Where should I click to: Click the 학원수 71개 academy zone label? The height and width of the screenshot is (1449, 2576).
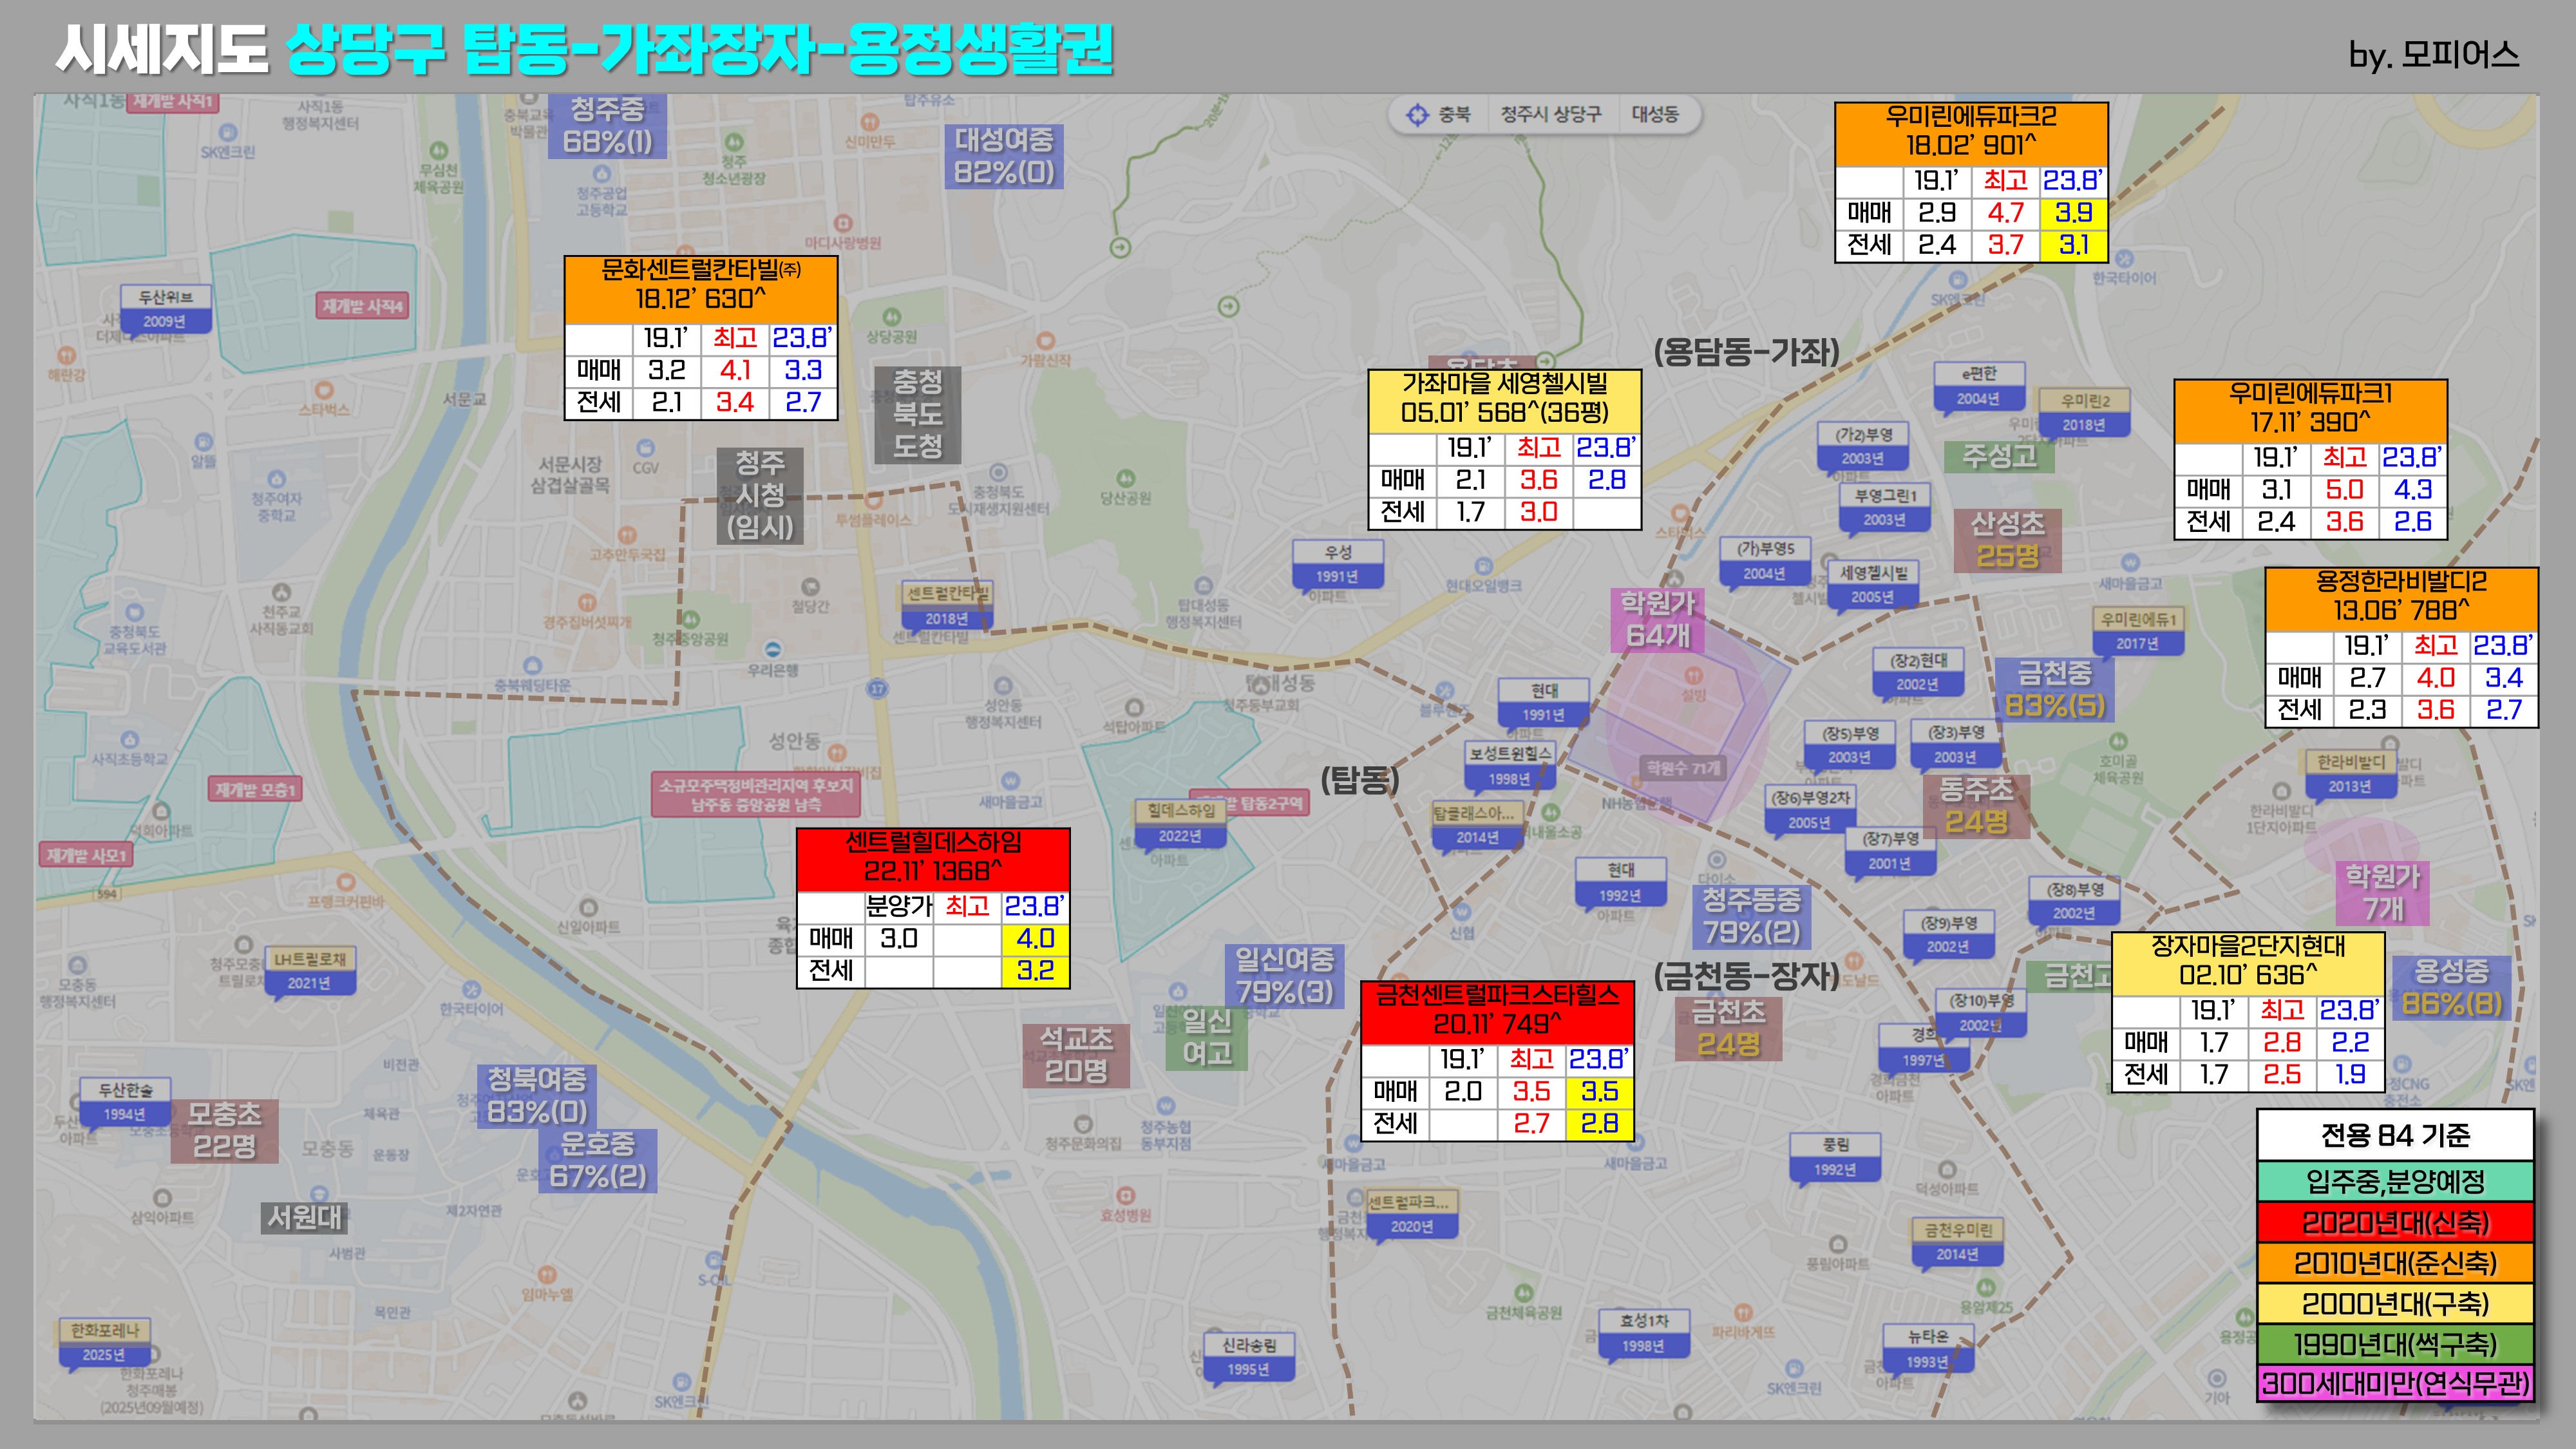click(x=1684, y=768)
